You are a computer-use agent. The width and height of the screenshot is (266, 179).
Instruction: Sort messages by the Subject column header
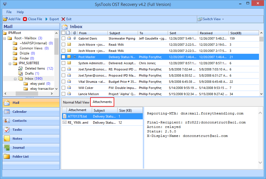click(x=123, y=33)
